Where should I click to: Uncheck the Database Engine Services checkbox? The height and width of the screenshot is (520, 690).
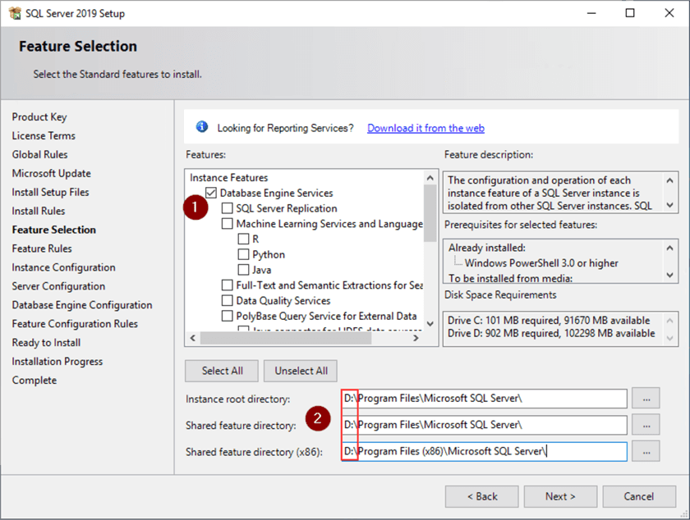[211, 193]
